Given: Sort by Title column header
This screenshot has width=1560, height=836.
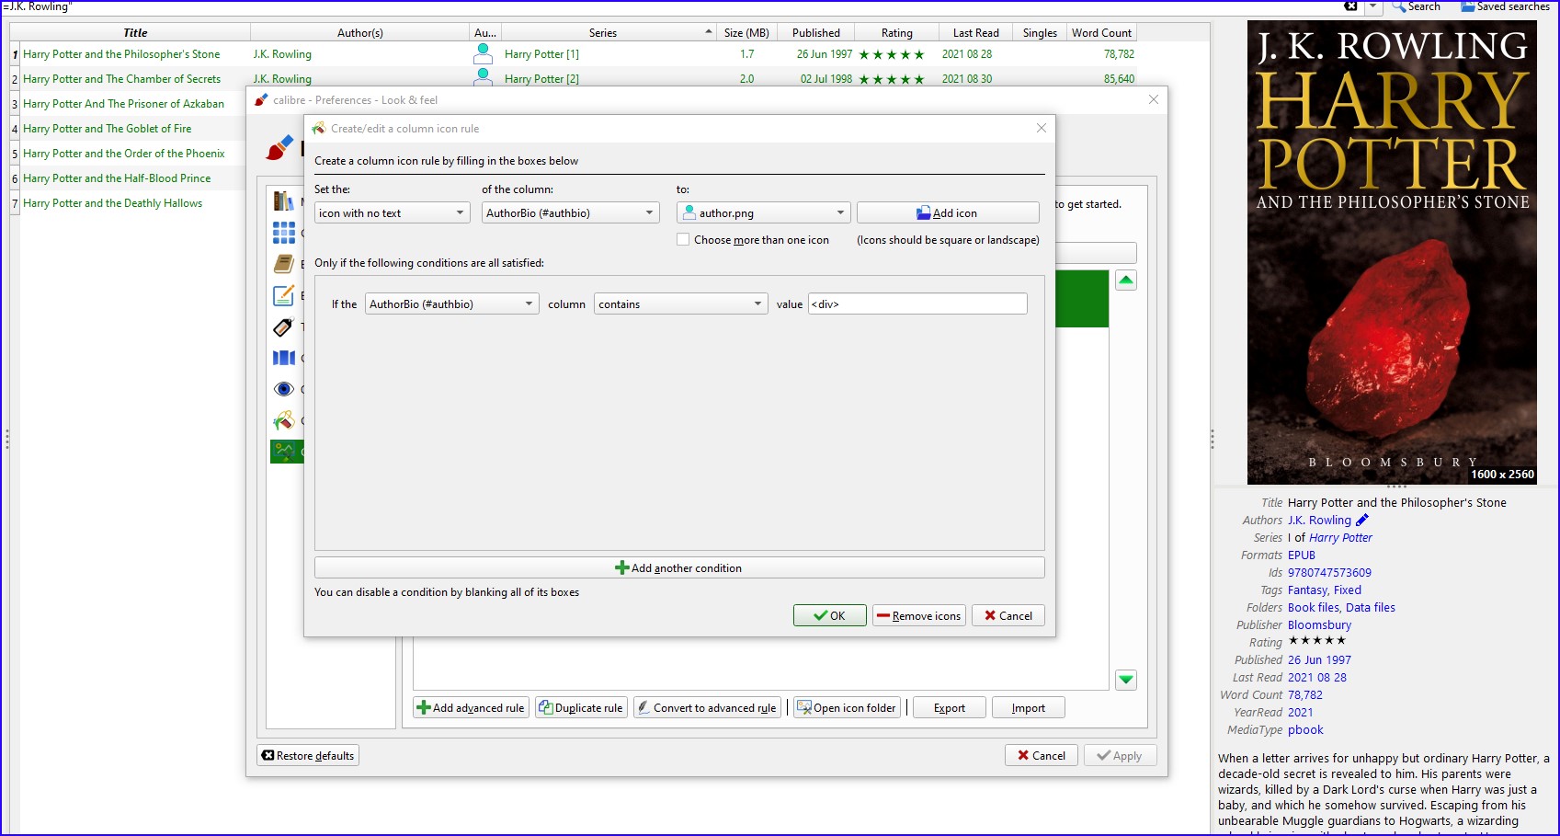Looking at the screenshot, I should [135, 32].
